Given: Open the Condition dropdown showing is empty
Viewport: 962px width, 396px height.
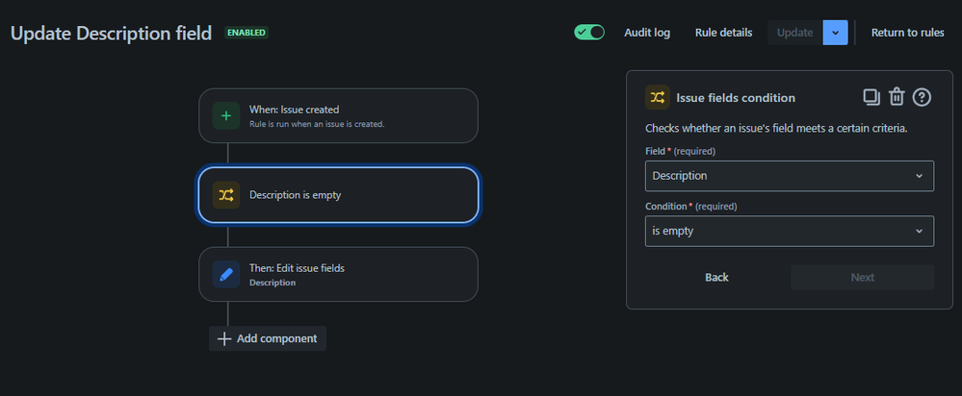Looking at the screenshot, I should coord(789,231).
